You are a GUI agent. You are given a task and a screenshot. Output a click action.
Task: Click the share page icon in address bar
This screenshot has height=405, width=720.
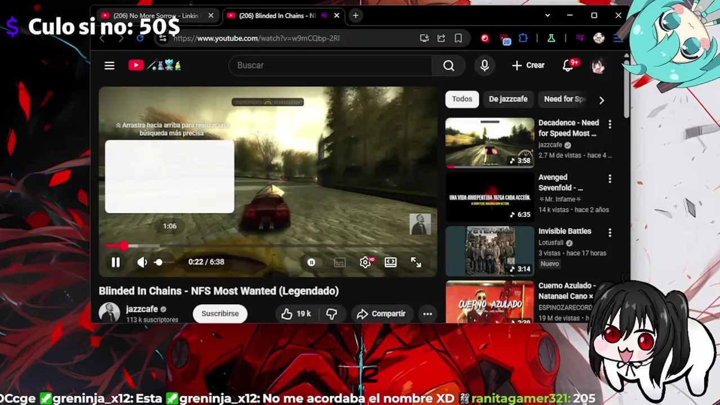[x=441, y=38]
